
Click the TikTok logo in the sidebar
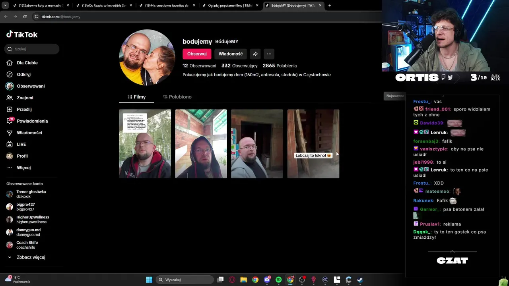(x=22, y=35)
